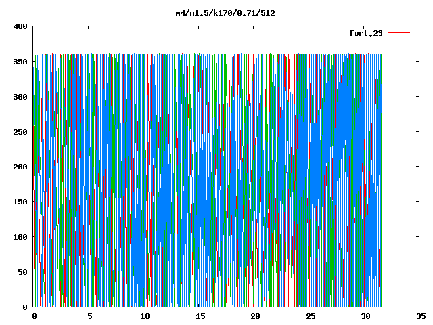Click x-axis label 15

(200, 316)
